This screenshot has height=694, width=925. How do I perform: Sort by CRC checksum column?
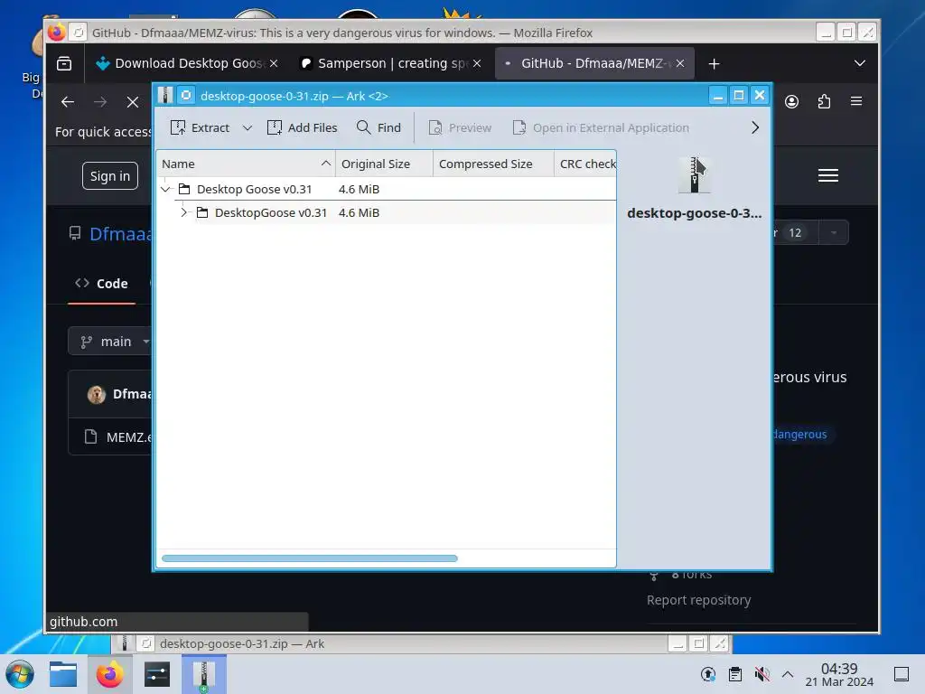point(585,164)
